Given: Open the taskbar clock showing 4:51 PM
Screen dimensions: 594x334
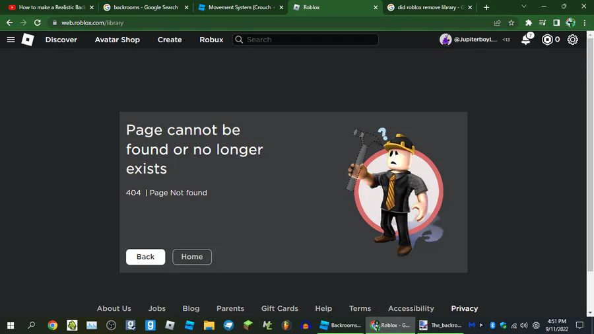Looking at the screenshot, I should click(557, 325).
